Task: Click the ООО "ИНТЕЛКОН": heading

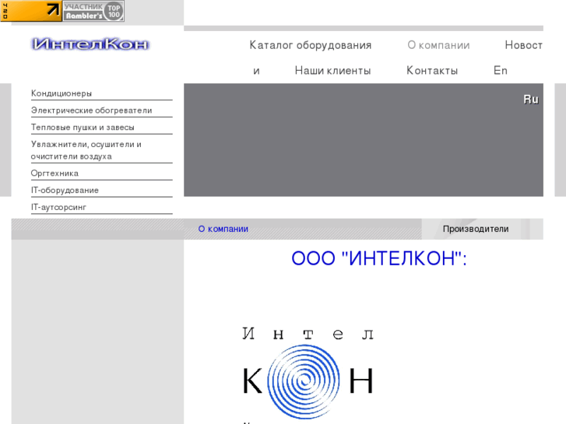Action: click(379, 258)
